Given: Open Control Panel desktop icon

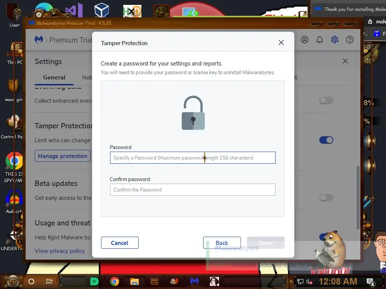Looking at the screenshot, I should coord(12,127).
